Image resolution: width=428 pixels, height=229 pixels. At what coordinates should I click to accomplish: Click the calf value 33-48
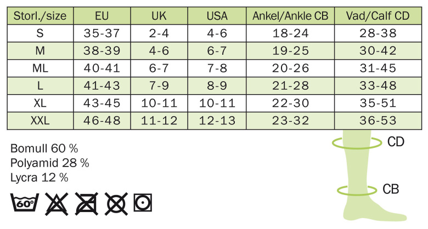point(378,86)
